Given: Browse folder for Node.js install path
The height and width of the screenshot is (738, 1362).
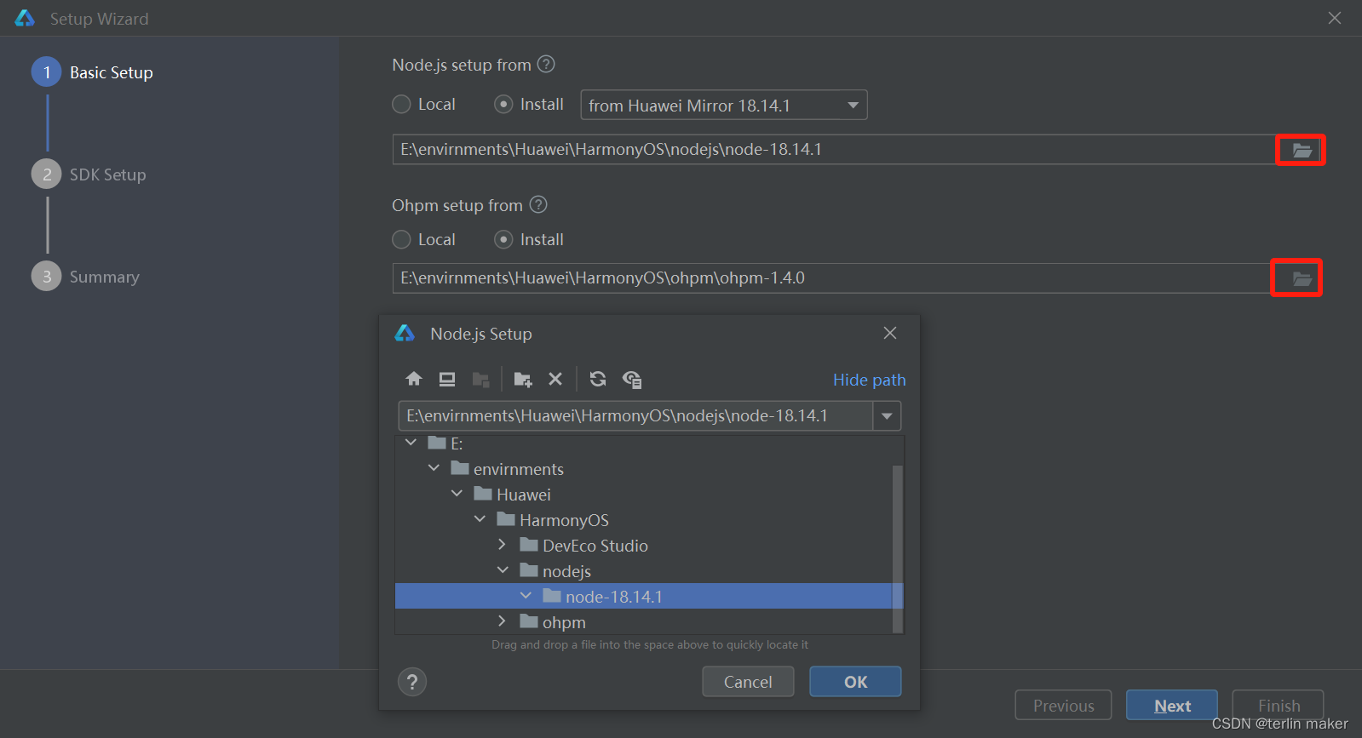Looking at the screenshot, I should tap(1302, 151).
